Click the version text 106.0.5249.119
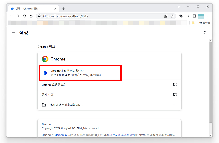This screenshot has width=219, height=143. tap(66, 75)
